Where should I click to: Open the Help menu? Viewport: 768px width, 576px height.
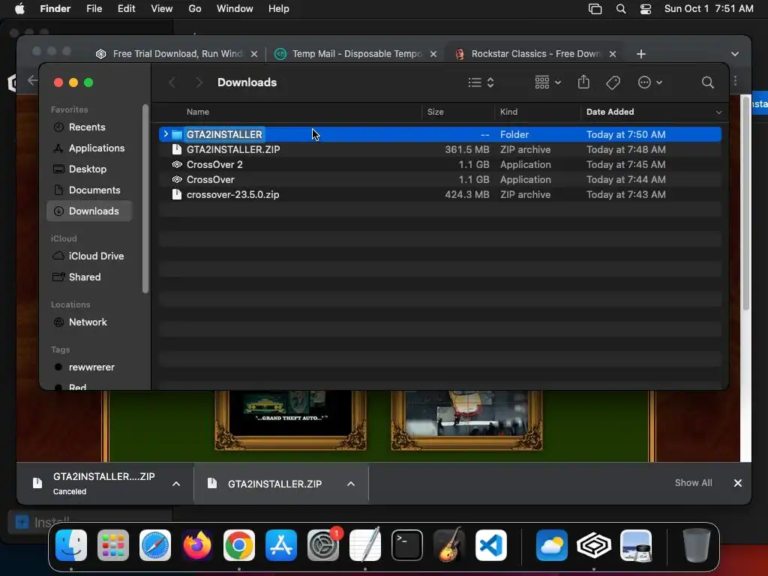279,9
